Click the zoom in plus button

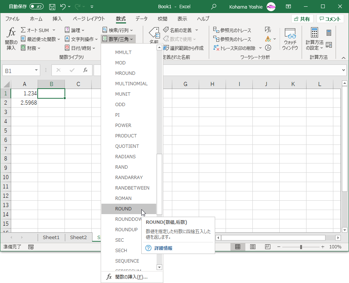point(323,247)
